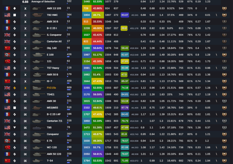Click the class 1 mastery badge for T57 Heavy
Viewport: 233px width, 164px height.
point(224,68)
